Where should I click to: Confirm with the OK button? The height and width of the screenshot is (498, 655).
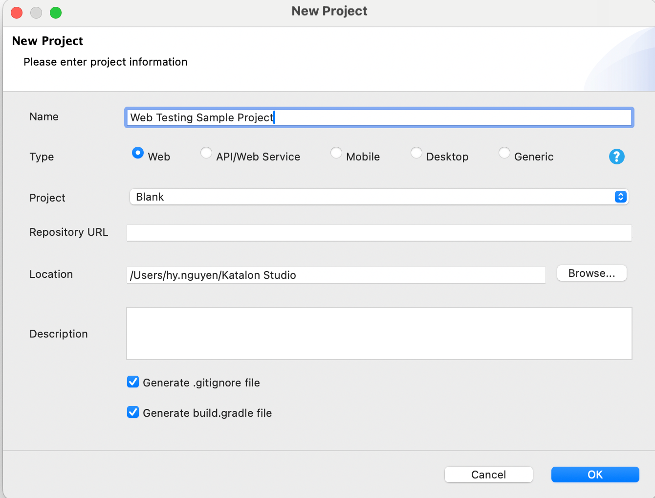point(595,475)
